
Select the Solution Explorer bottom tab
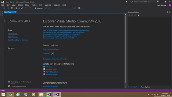(x=134, y=87)
